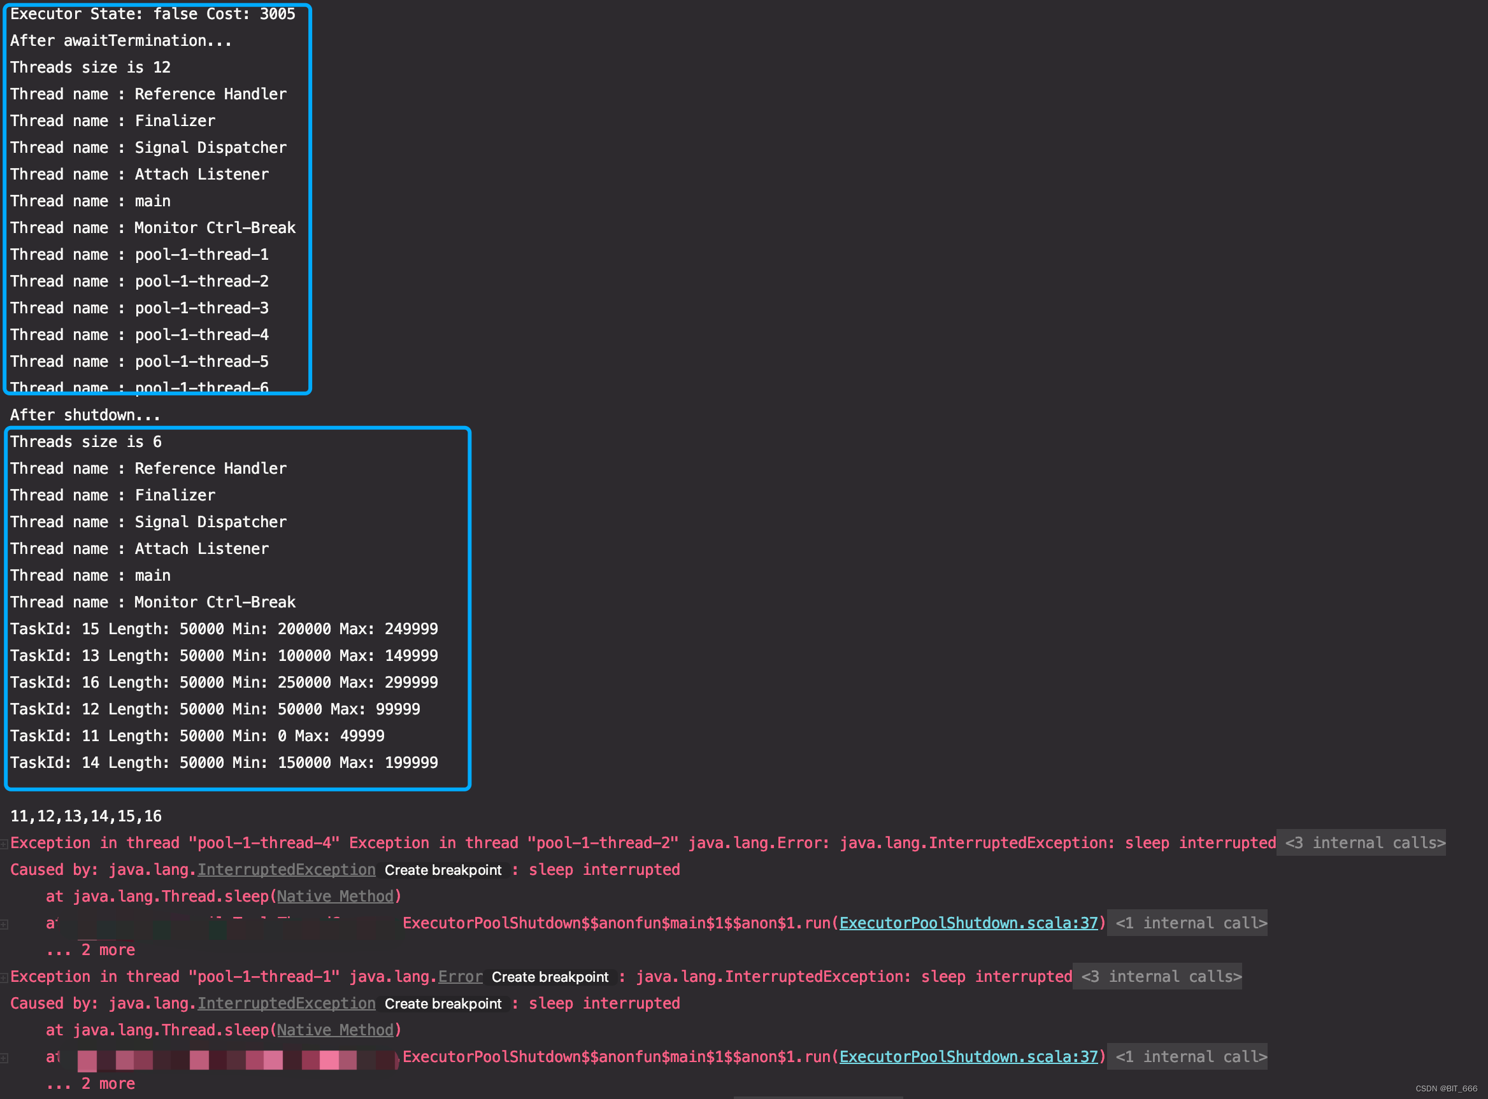Image resolution: width=1488 pixels, height=1099 pixels.
Task: Expand the second '<3 internal calls>' entry
Action: 1157,977
